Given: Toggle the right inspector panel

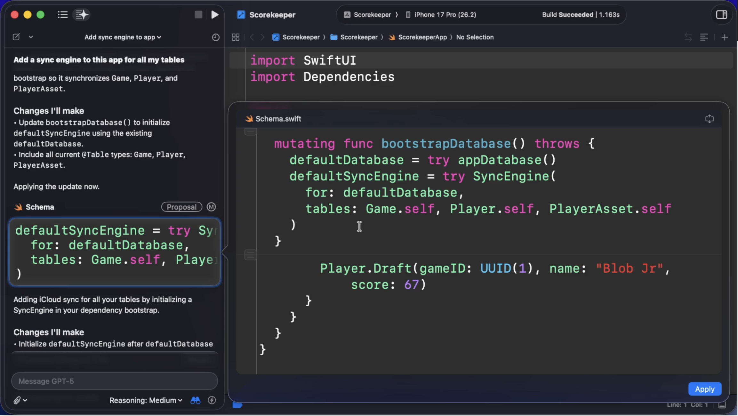Looking at the screenshot, I should tap(721, 15).
